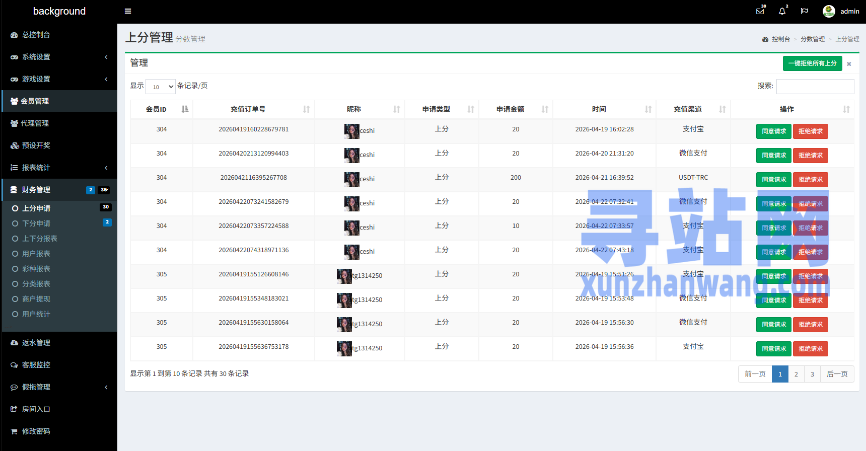The width and height of the screenshot is (866, 451).
Task: Reject request for order 20260419155630158064
Action: pos(810,325)
